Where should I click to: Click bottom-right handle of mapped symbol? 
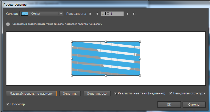140,76
